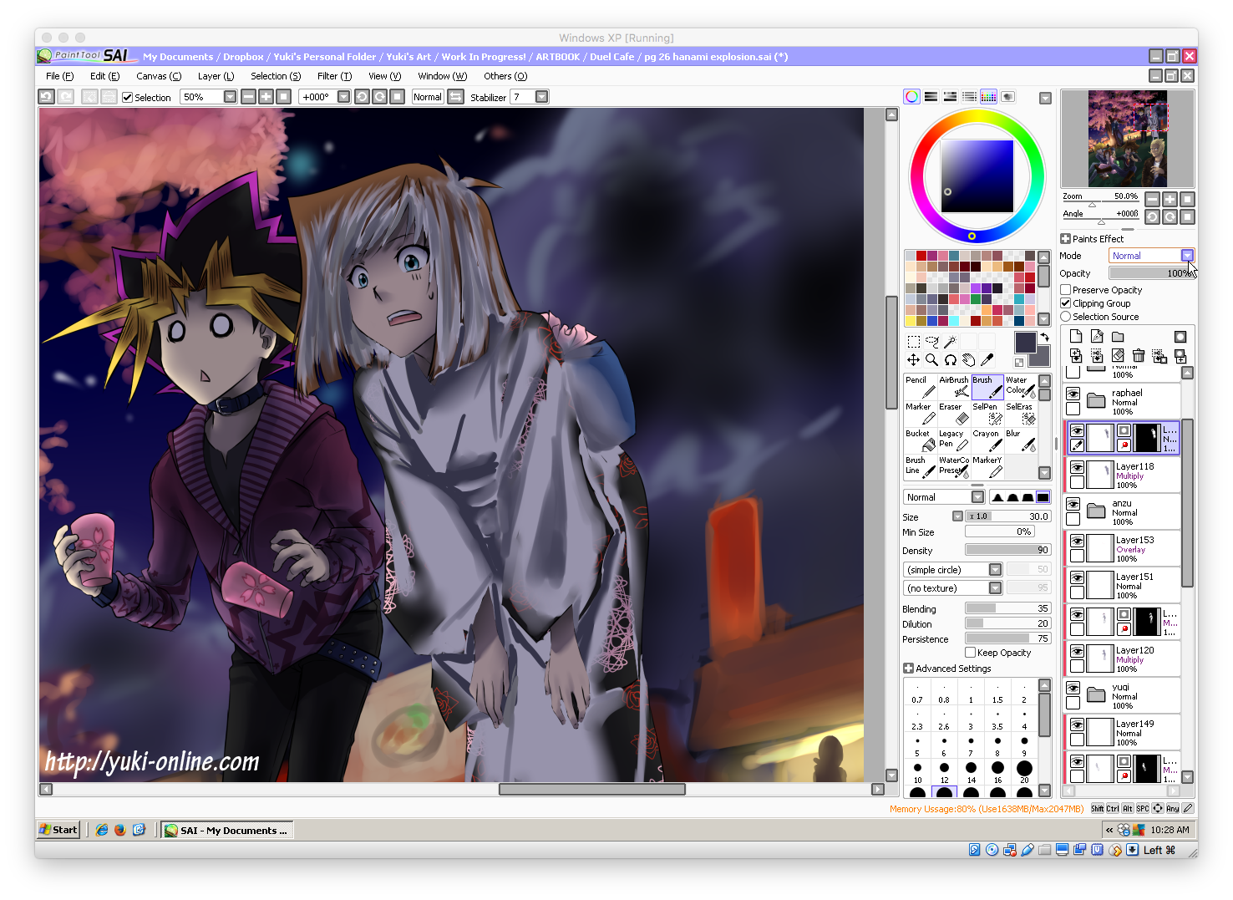1233x900 pixels.
Task: Select the MarkerY tool
Action: pos(987,466)
